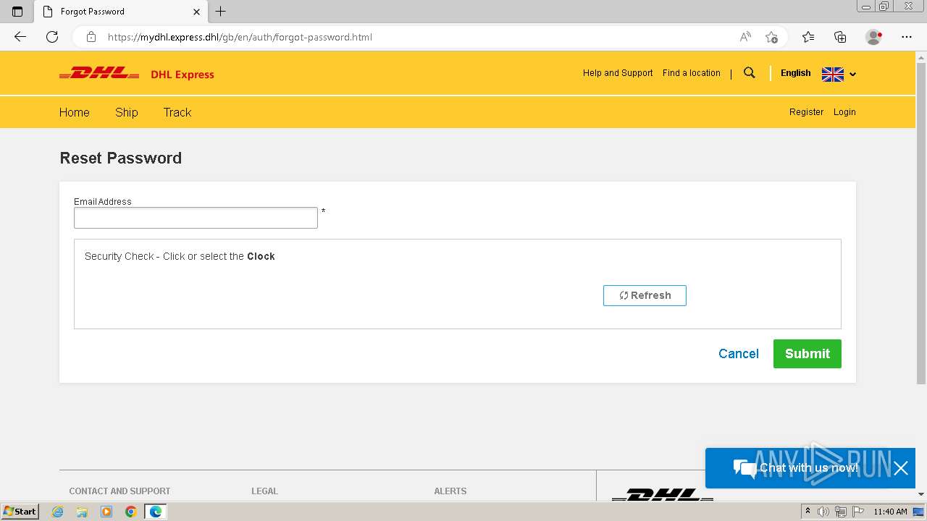Click the Login link
This screenshot has width=927, height=521.
click(844, 112)
